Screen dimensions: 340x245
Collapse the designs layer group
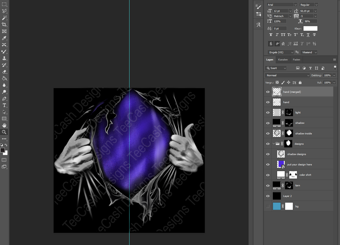274,143
